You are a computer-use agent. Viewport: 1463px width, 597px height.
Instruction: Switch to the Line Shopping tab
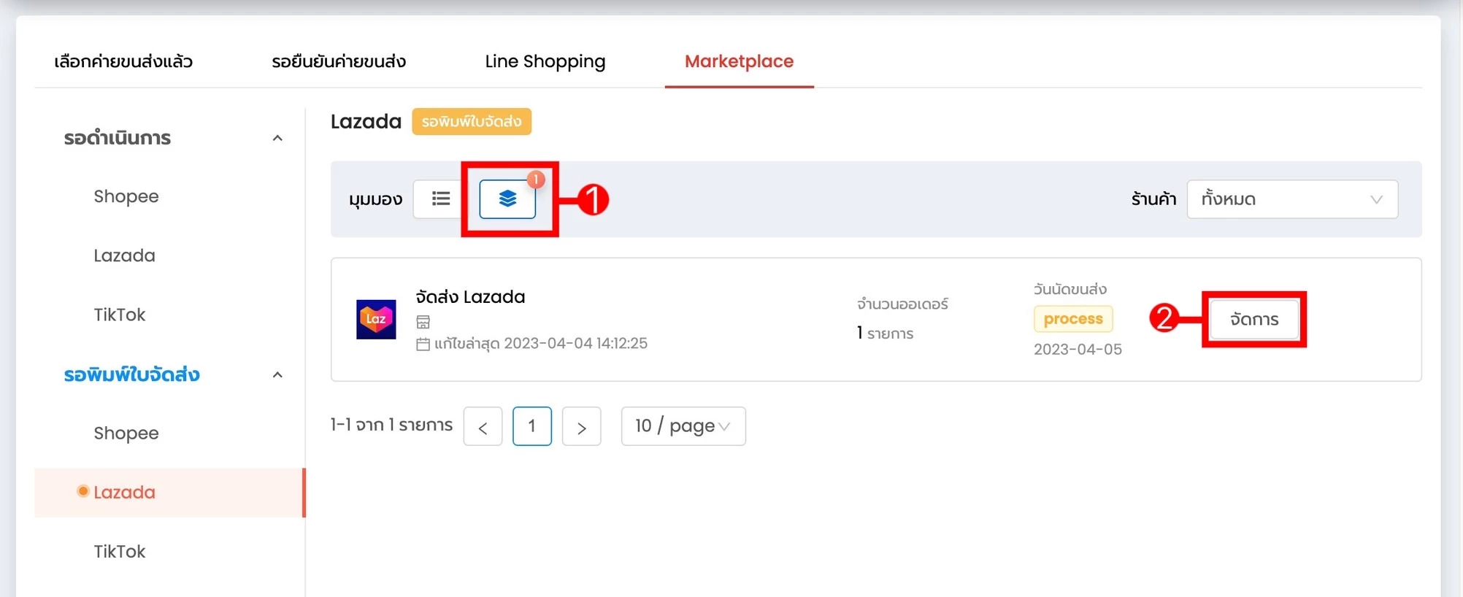coord(545,61)
